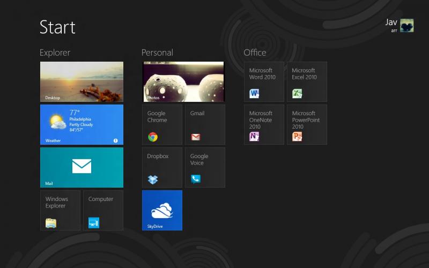
Task: Select the Explorer group heading
Action: click(x=55, y=53)
